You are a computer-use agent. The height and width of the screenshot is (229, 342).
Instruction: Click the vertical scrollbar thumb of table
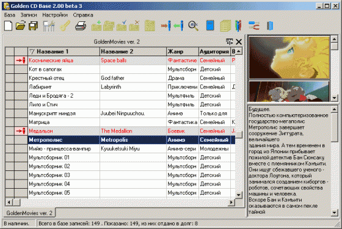[239, 134]
